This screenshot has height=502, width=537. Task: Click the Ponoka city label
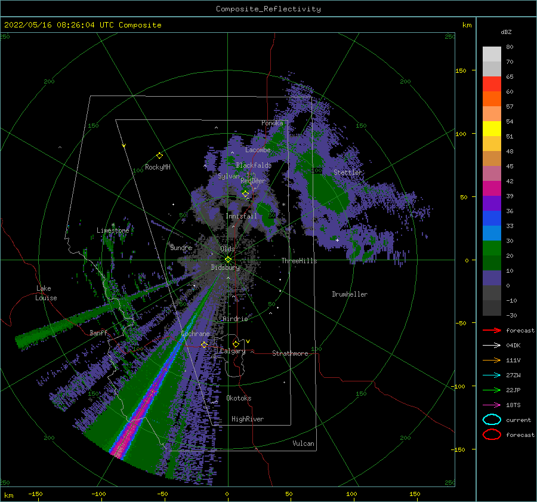(272, 123)
